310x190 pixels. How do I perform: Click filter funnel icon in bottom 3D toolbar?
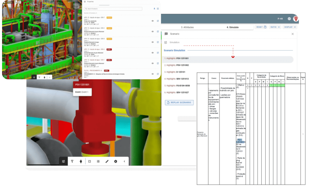72,161
